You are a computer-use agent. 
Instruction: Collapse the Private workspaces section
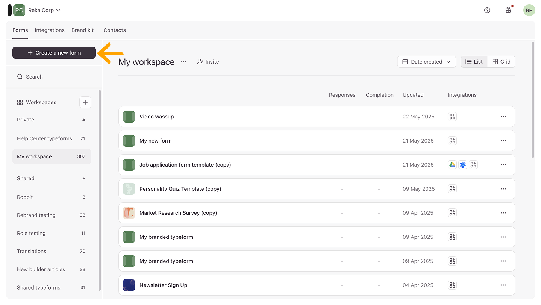84,120
